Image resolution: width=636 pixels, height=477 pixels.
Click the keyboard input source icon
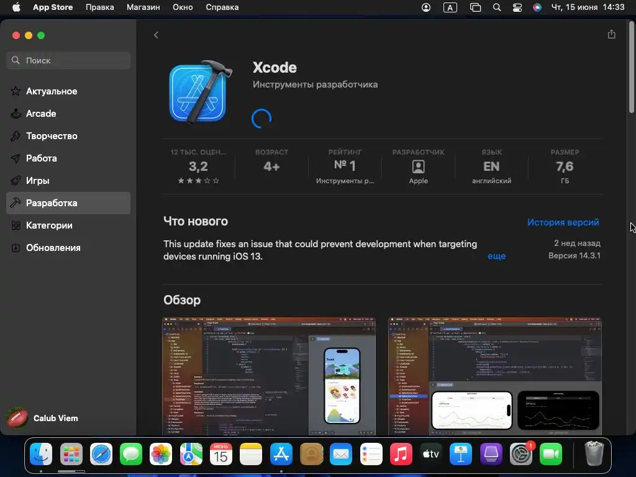(450, 7)
